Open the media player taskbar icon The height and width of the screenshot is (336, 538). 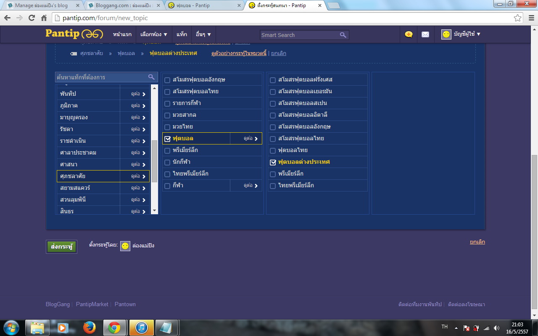coord(63,328)
